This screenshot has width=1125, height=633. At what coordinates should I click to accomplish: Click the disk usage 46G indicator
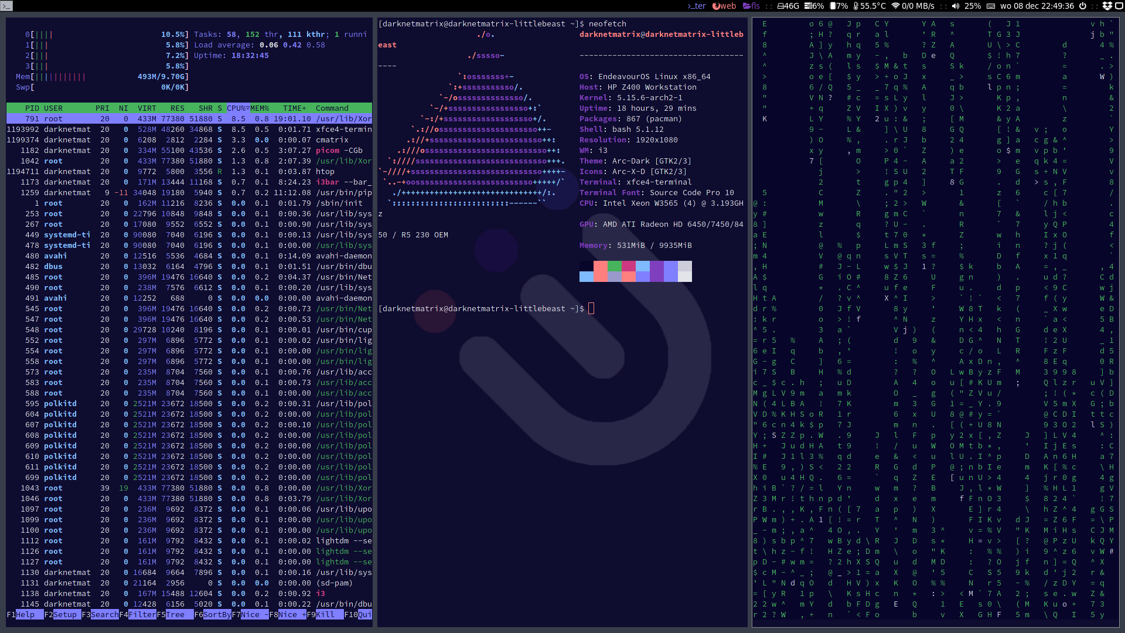coord(788,6)
